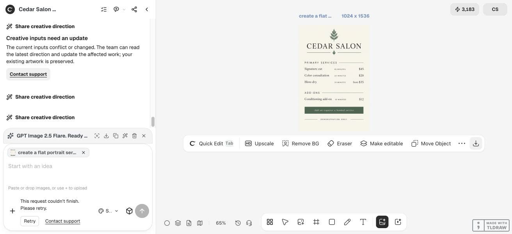Open the three-dot more options menu
The height and width of the screenshot is (234, 512).
pyautogui.click(x=462, y=143)
